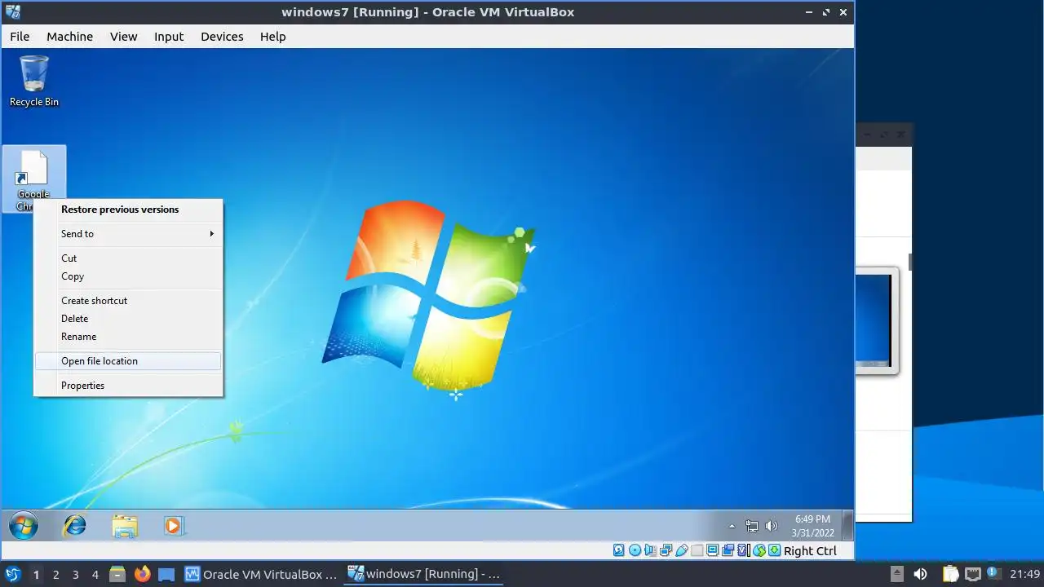
Task: Launch Internet Explorer from the Windows taskbar
Action: pyautogui.click(x=74, y=526)
